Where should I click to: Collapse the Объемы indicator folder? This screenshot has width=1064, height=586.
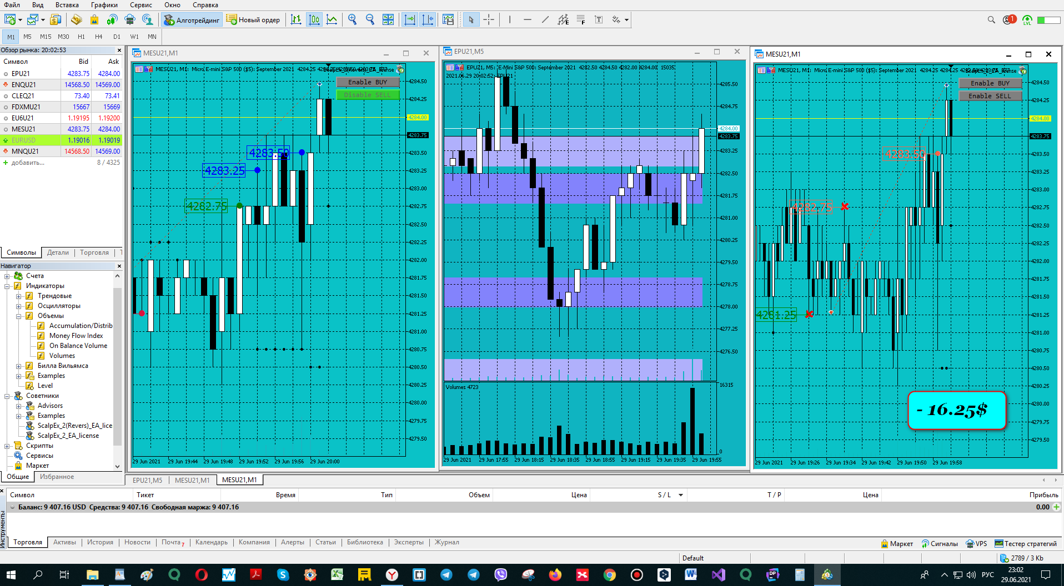coord(18,316)
